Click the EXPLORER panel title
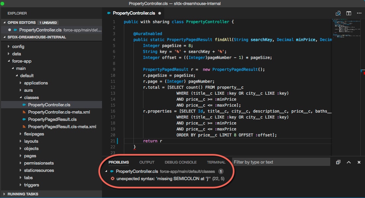 [x=17, y=13]
